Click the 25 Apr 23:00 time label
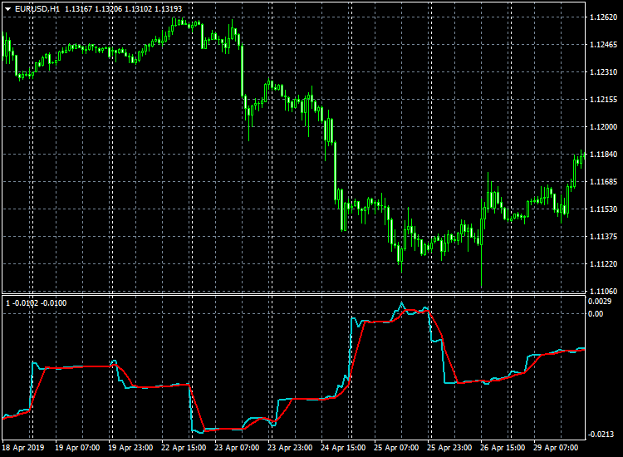The height and width of the screenshot is (457, 623). pyautogui.click(x=449, y=448)
